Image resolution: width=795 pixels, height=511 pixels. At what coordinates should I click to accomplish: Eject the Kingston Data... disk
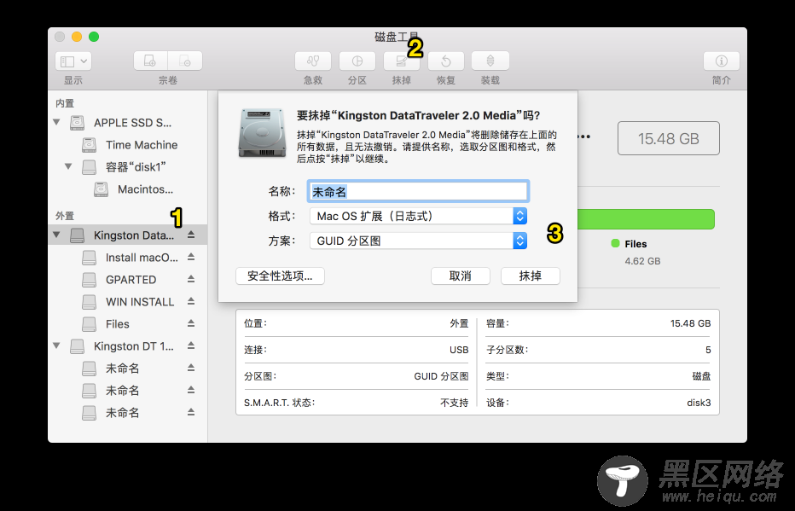[191, 235]
